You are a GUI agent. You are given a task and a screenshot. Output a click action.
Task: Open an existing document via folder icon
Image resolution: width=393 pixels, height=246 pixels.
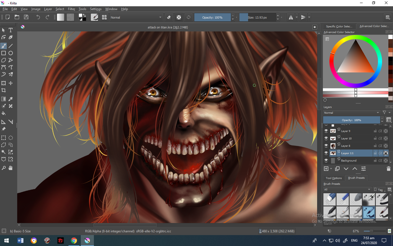coord(17,17)
